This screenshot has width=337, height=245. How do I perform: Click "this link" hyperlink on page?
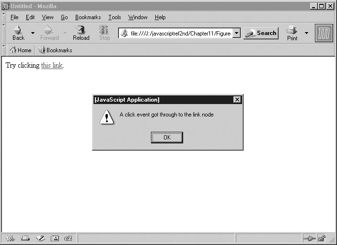52,66
